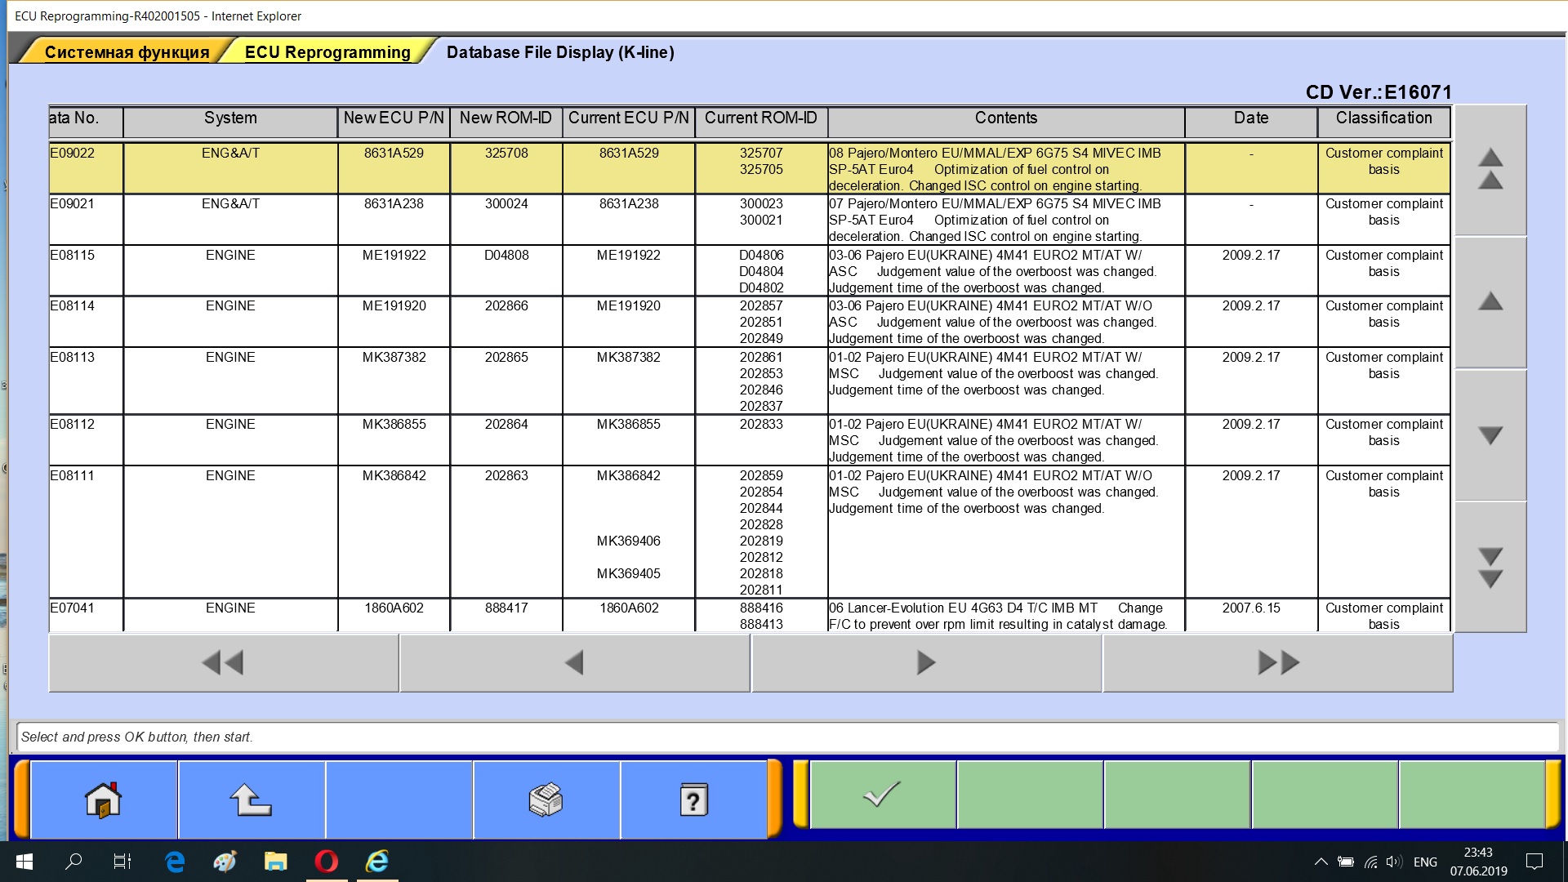1568x882 pixels.
Task: Click the Windows Start button
Action: [x=24, y=861]
